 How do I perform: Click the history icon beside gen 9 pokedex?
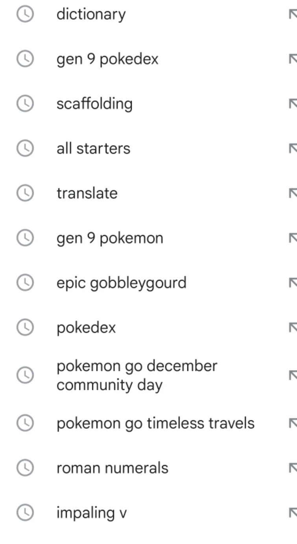click(x=25, y=59)
